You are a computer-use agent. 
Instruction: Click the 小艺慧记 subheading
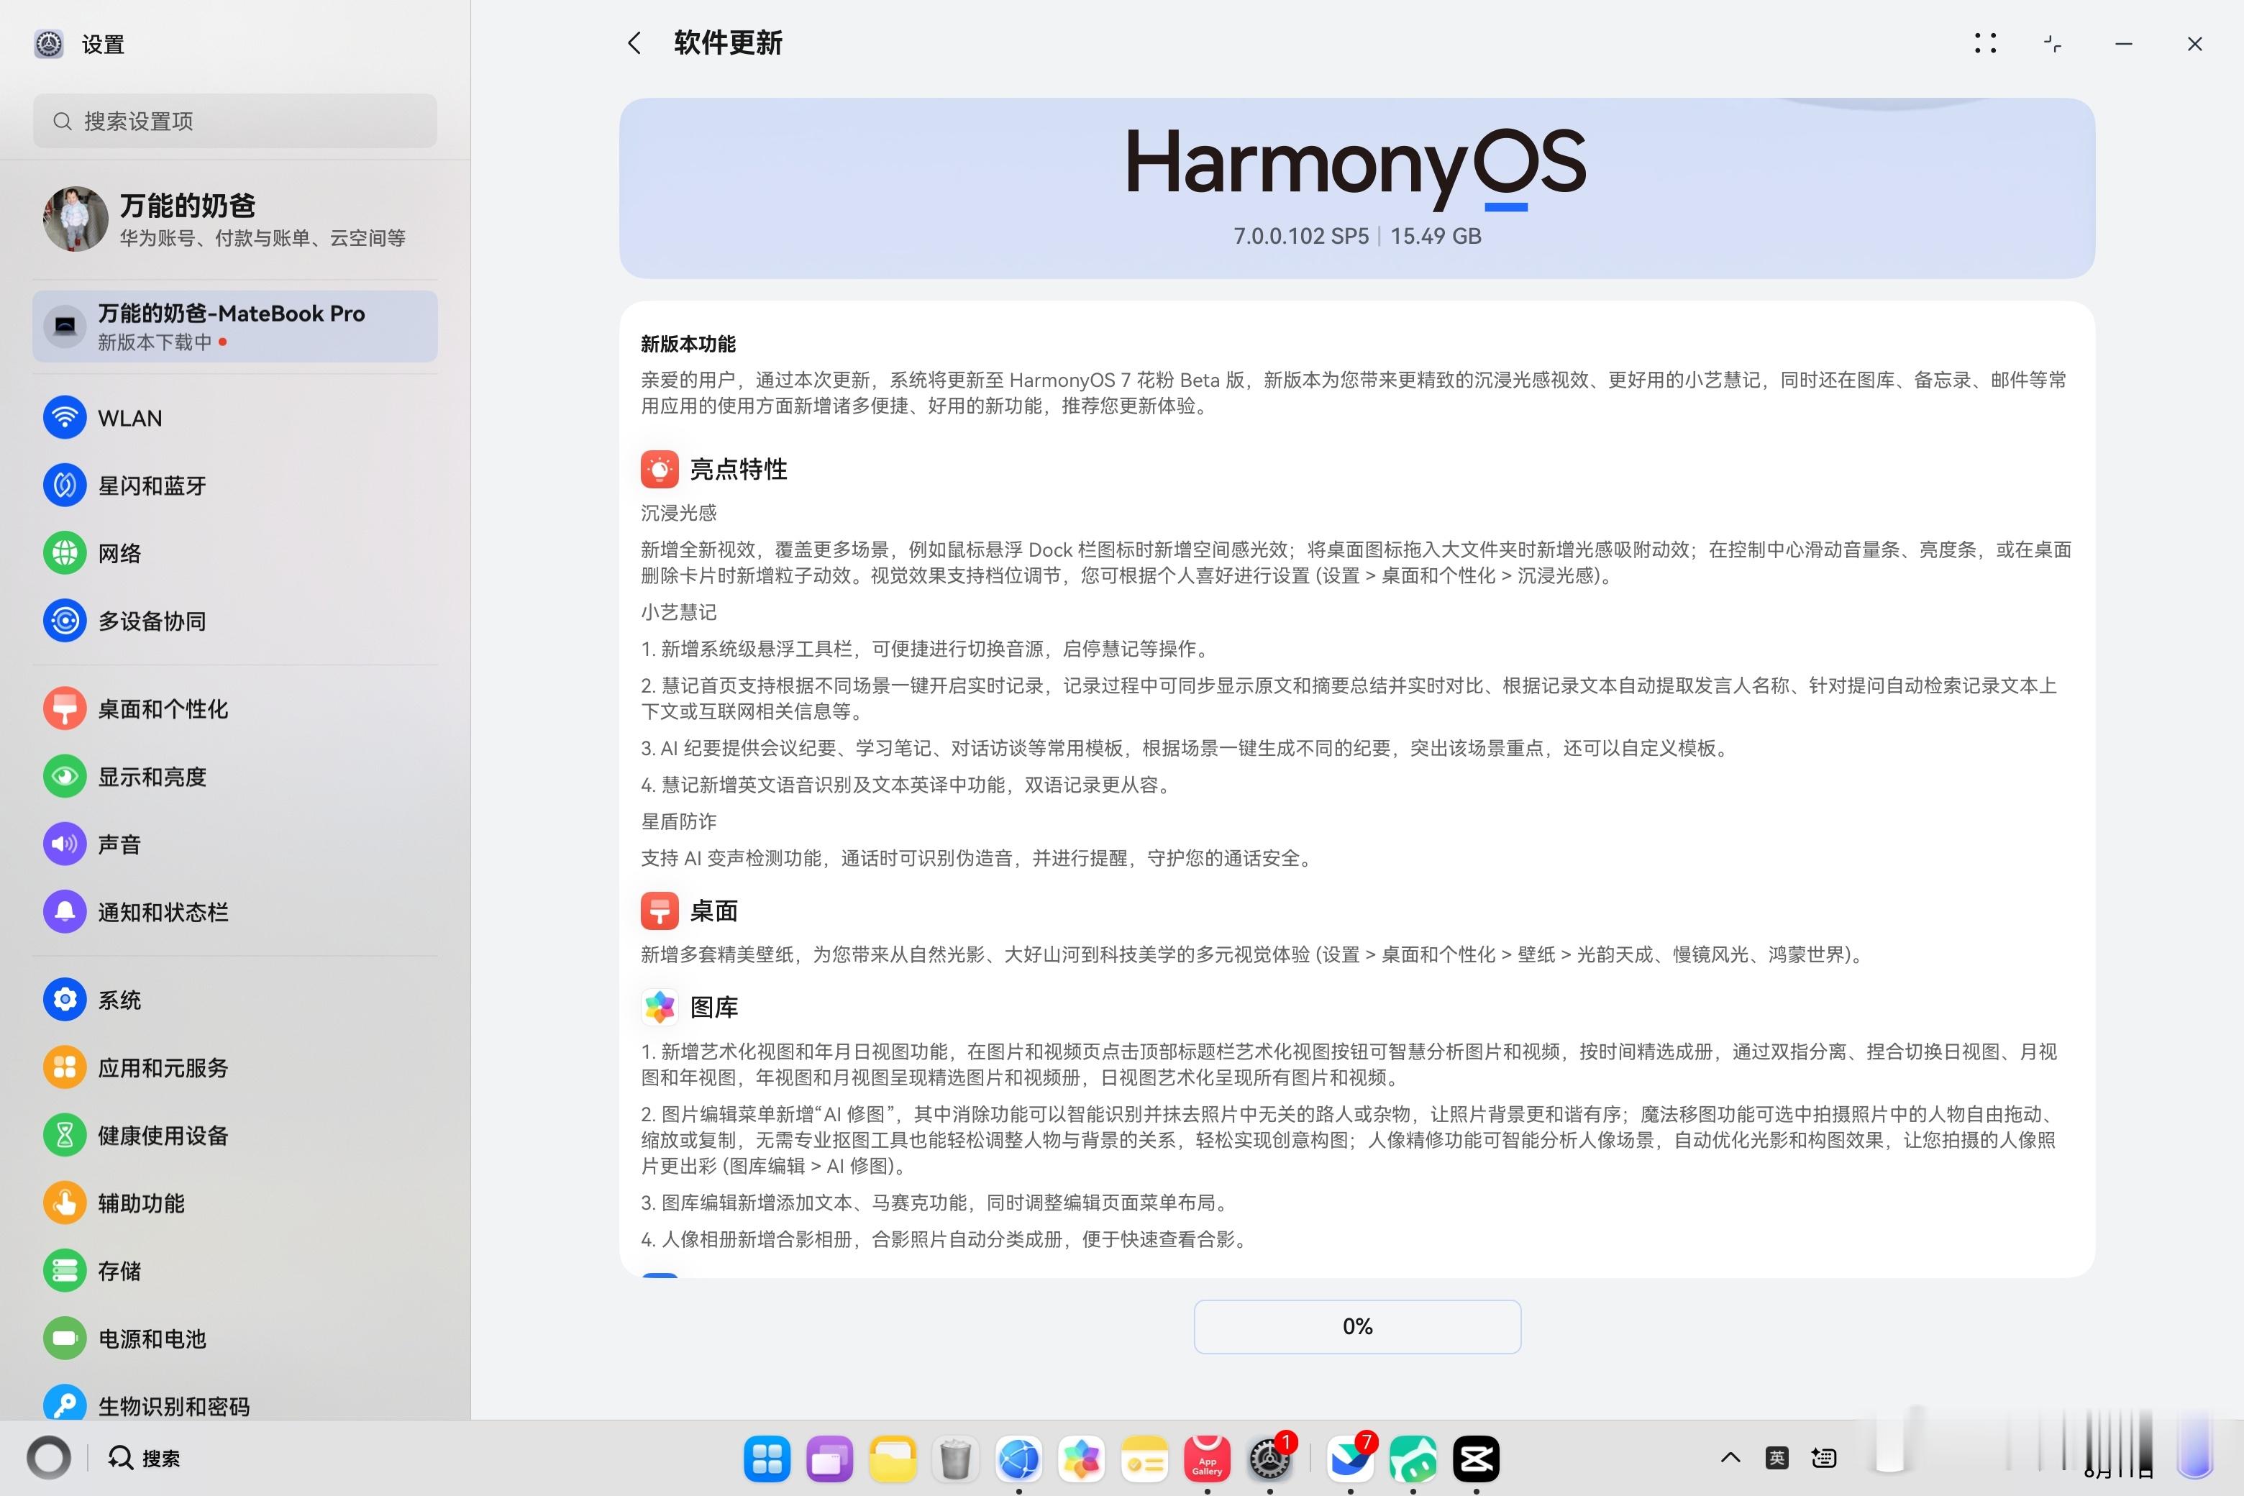[x=678, y=611]
